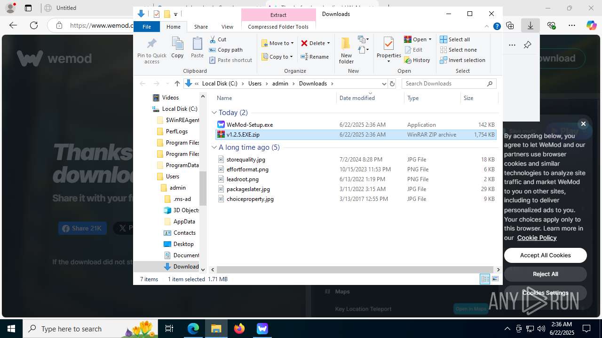
Task: Expand the address bar history dropdown
Action: pos(384,84)
